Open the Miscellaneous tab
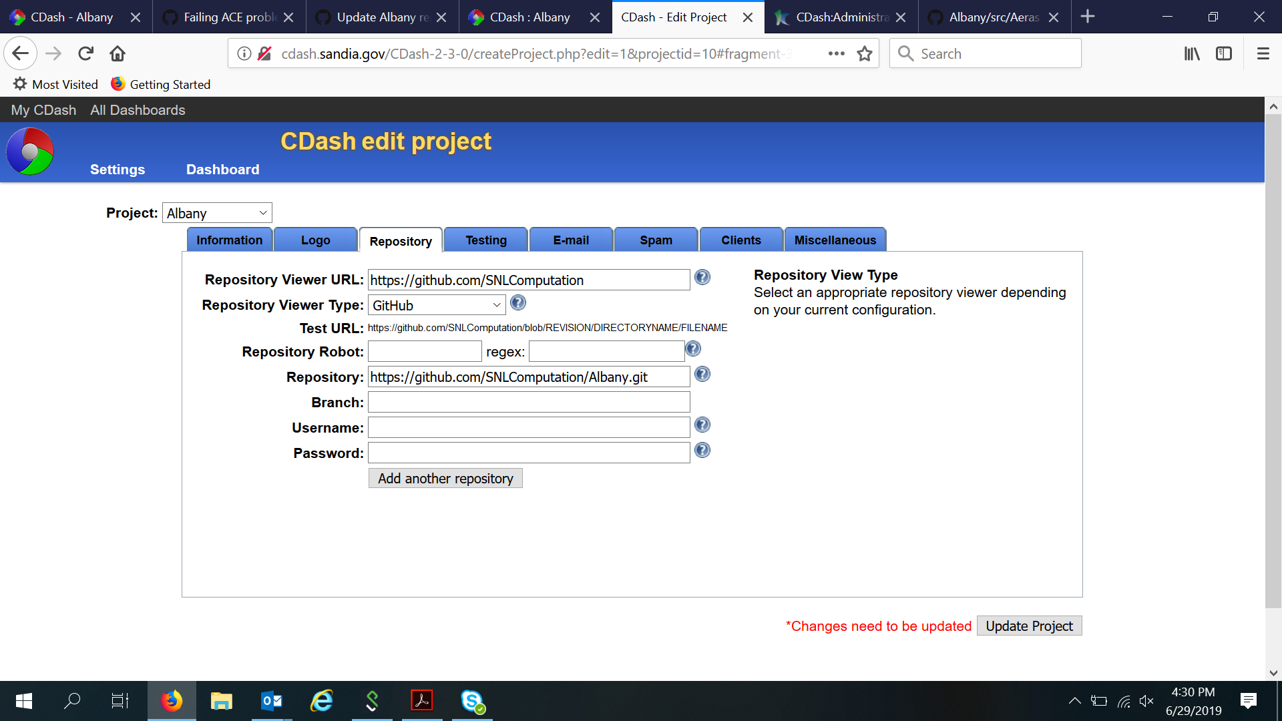1282x721 pixels. click(835, 240)
